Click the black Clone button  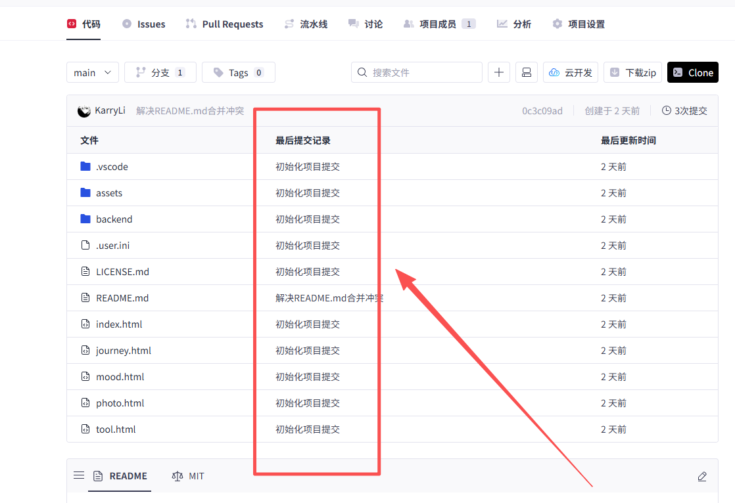(x=693, y=73)
